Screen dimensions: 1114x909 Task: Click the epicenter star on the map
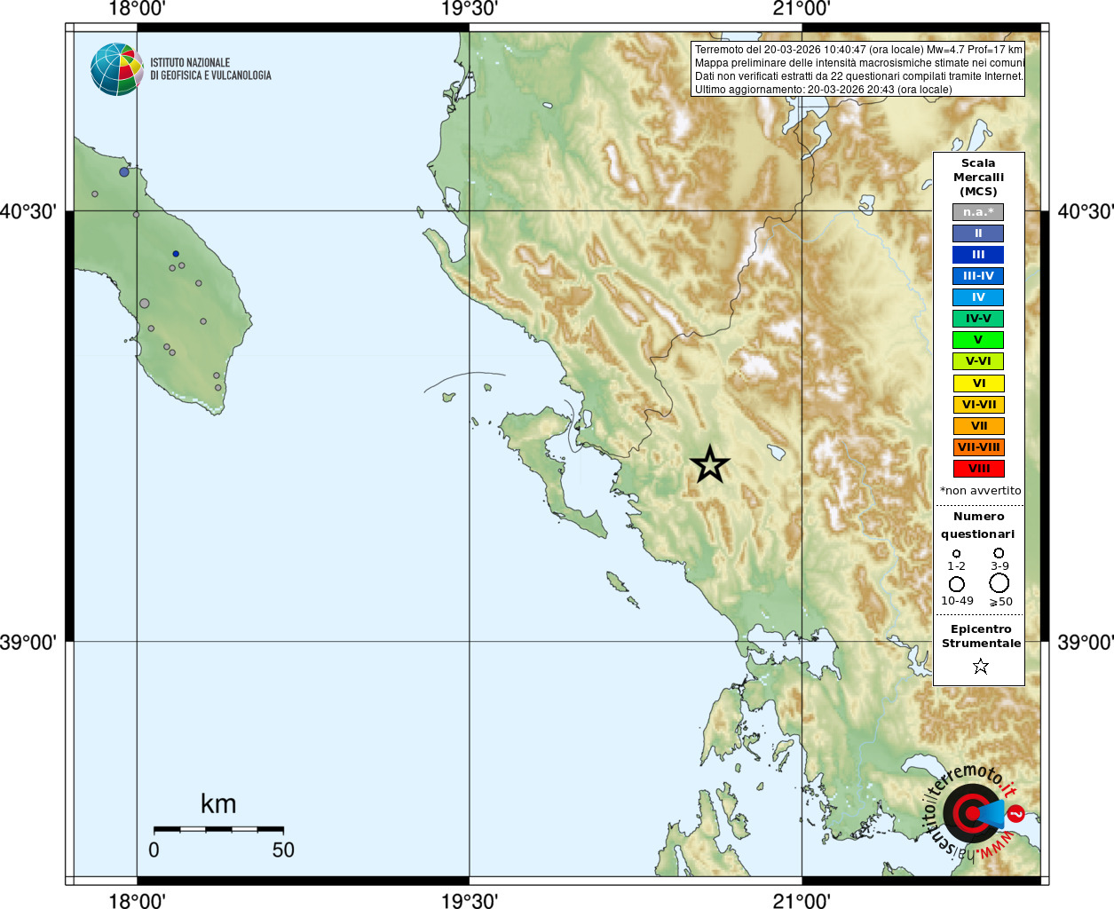coord(709,464)
